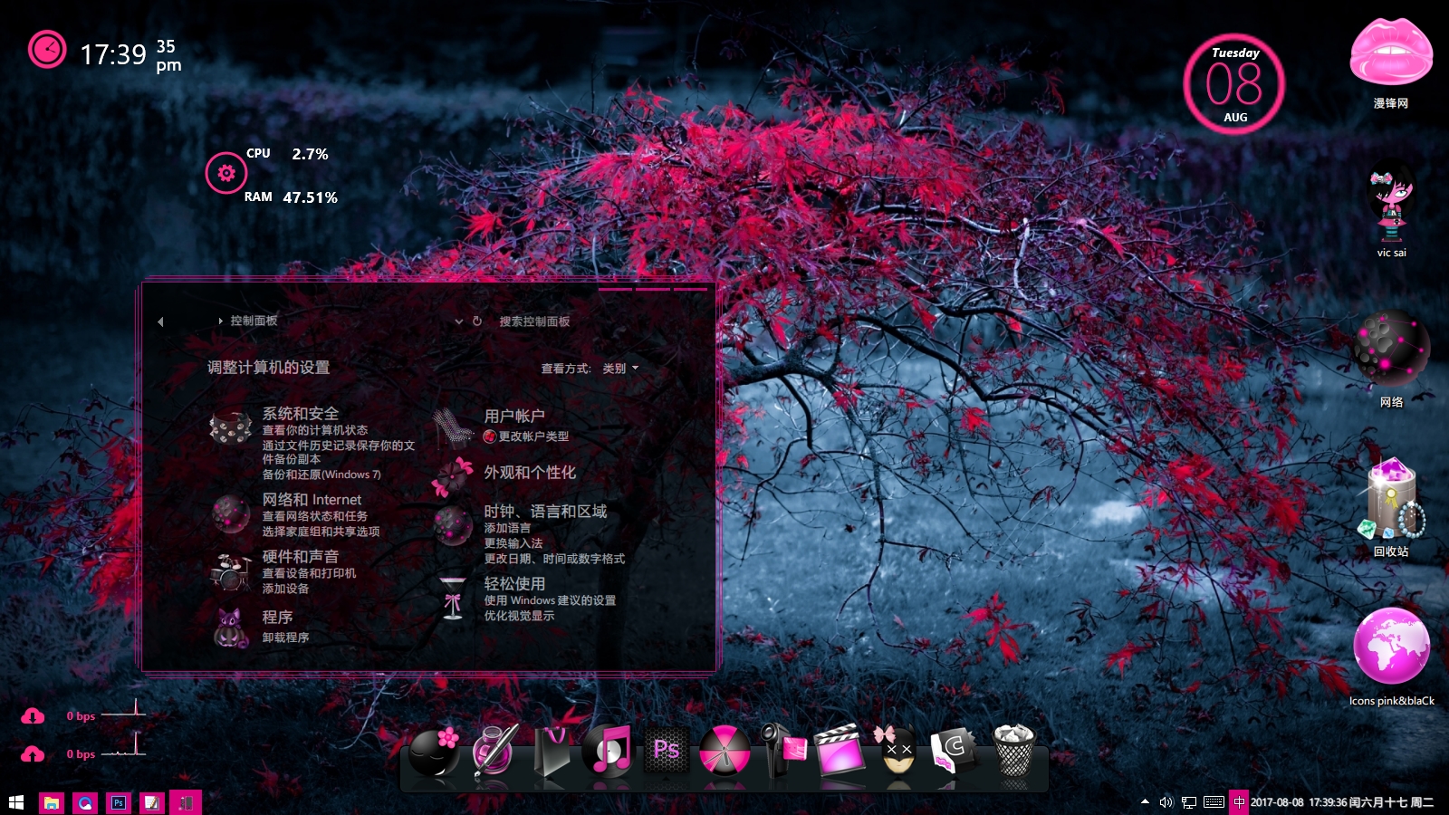
Task: Open the clapperboard video app in dock
Action: click(x=840, y=751)
